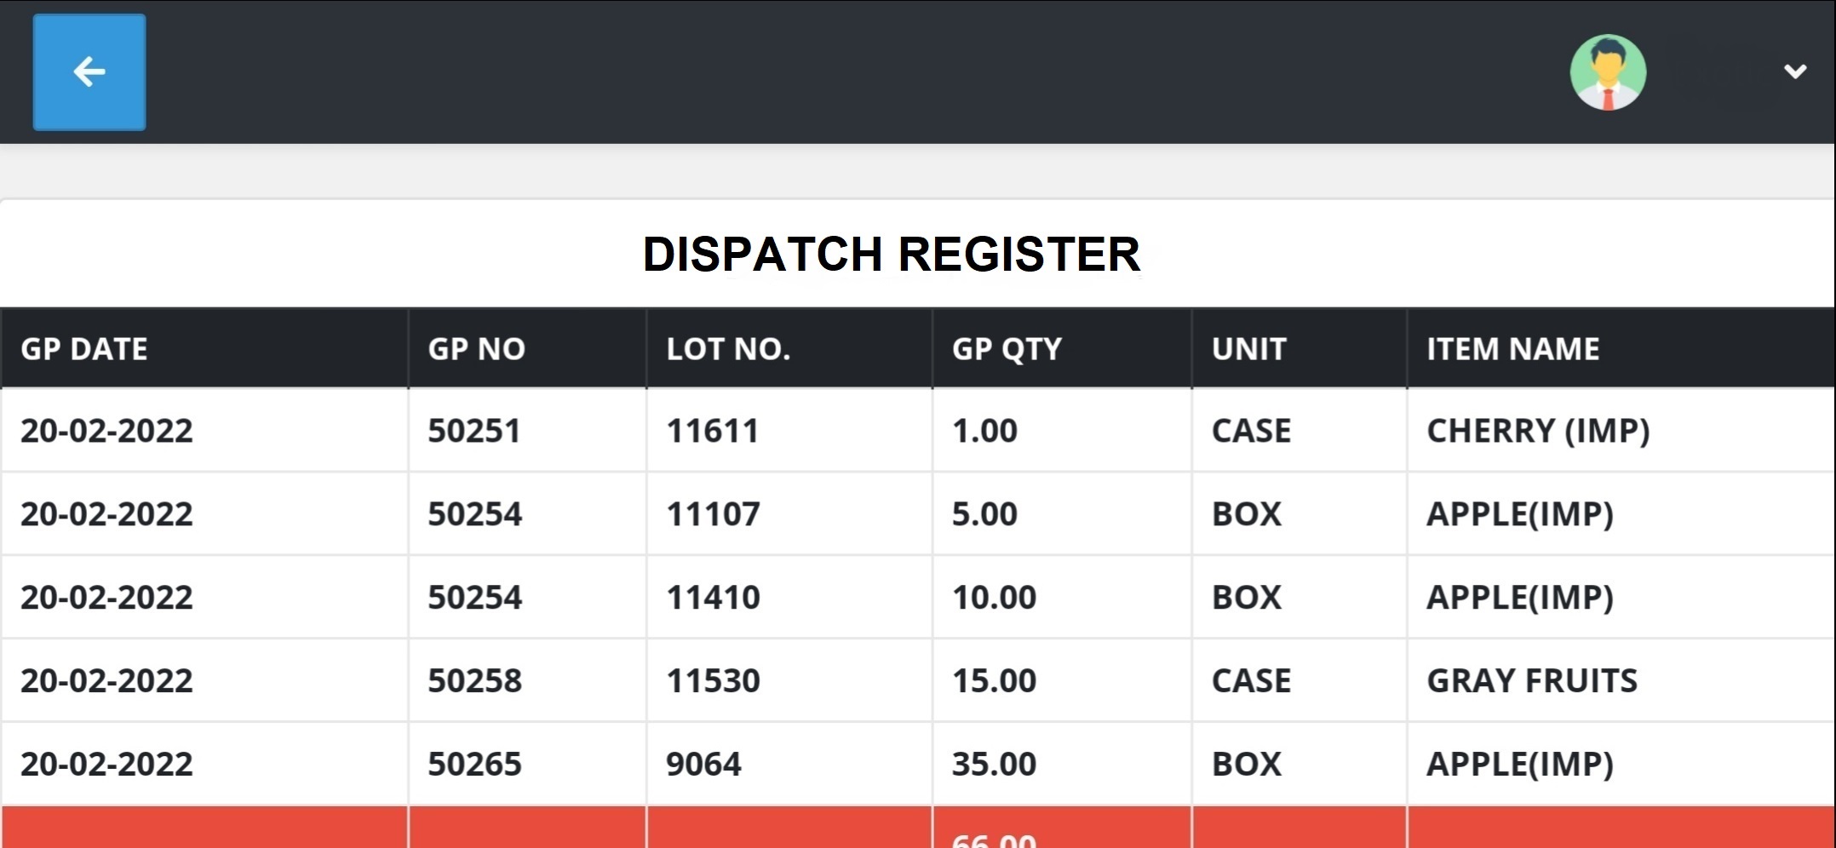
Task: Select lot number 11611 cell
Action: click(x=712, y=431)
